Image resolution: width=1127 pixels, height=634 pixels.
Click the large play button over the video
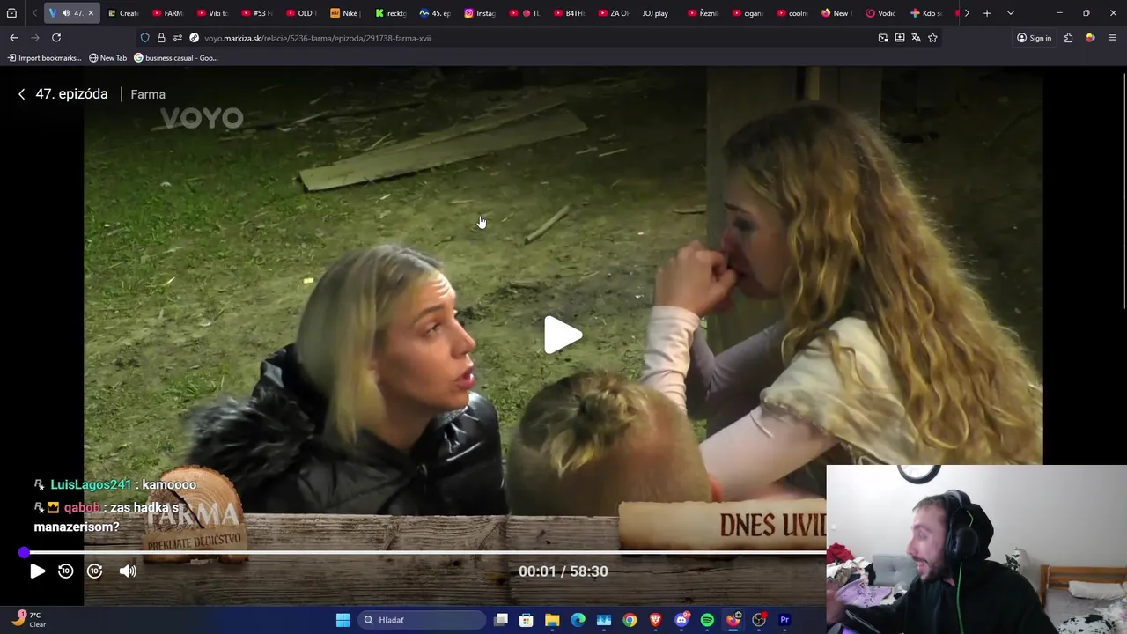pyautogui.click(x=563, y=335)
